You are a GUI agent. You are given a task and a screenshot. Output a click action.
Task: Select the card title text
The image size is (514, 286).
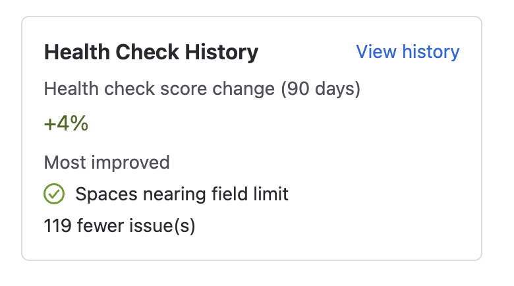coord(151,52)
